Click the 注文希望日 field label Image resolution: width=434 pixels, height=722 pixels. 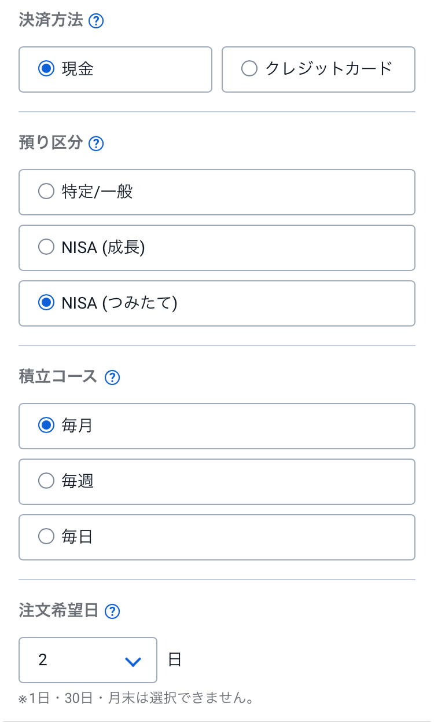pos(59,611)
